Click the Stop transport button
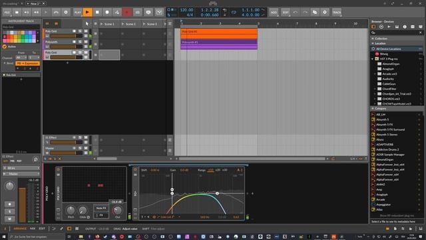This screenshot has width=426, height=240. [x=97, y=12]
